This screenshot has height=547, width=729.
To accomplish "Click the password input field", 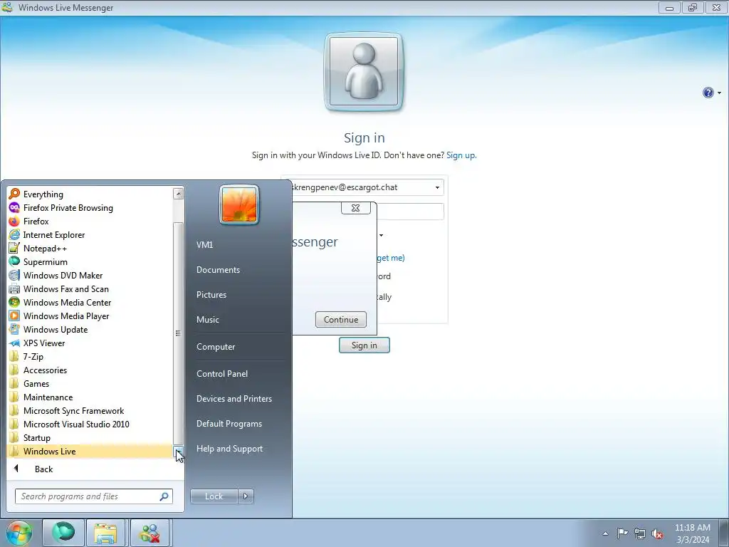I will [410, 212].
